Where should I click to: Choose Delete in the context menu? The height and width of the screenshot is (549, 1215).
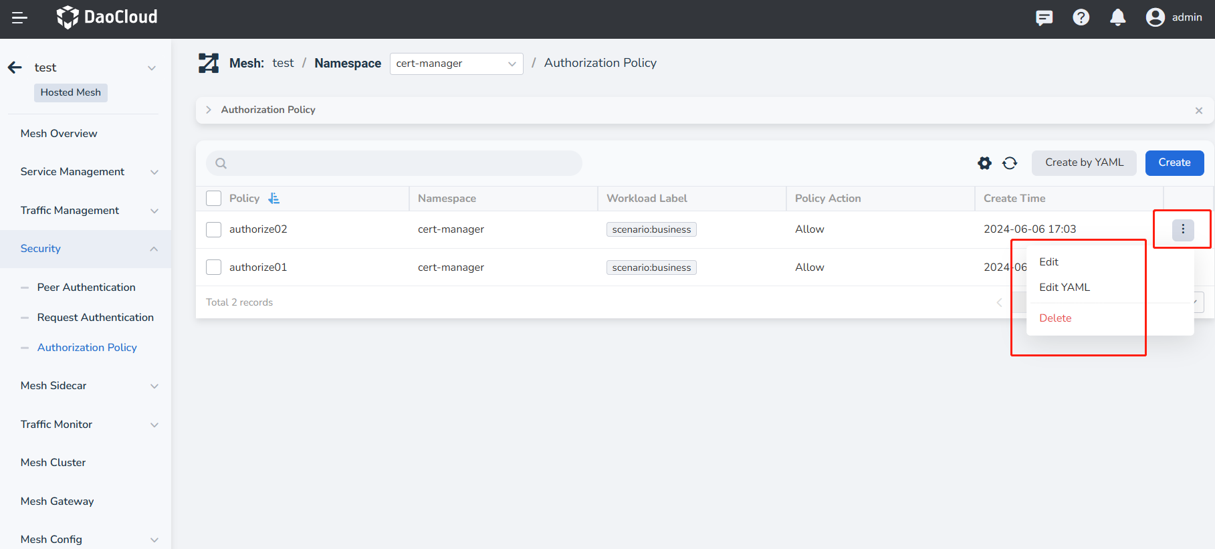point(1055,318)
